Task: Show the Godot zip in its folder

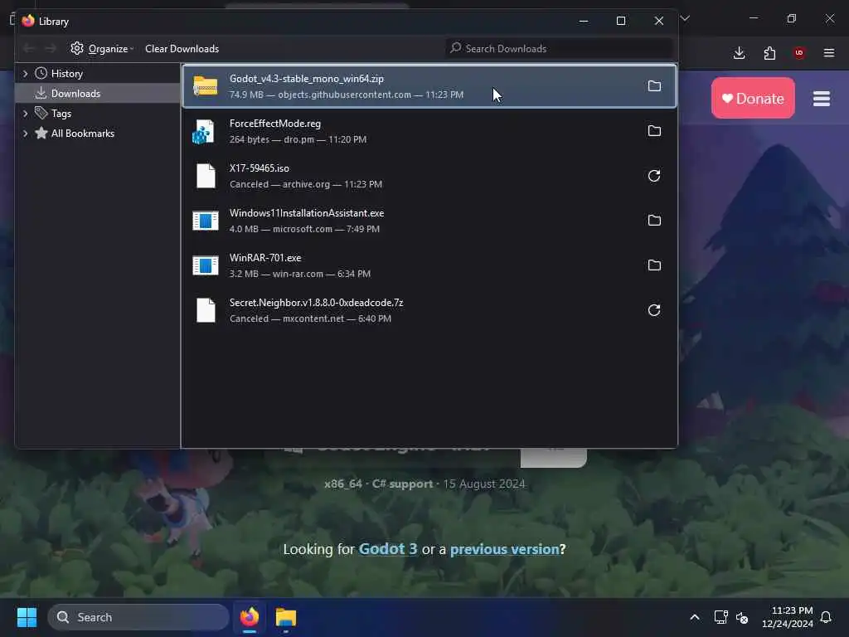Action: pyautogui.click(x=654, y=86)
